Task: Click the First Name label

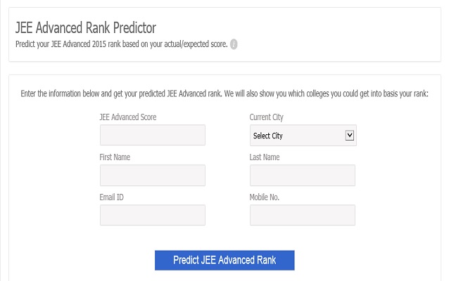Action: 115,157
